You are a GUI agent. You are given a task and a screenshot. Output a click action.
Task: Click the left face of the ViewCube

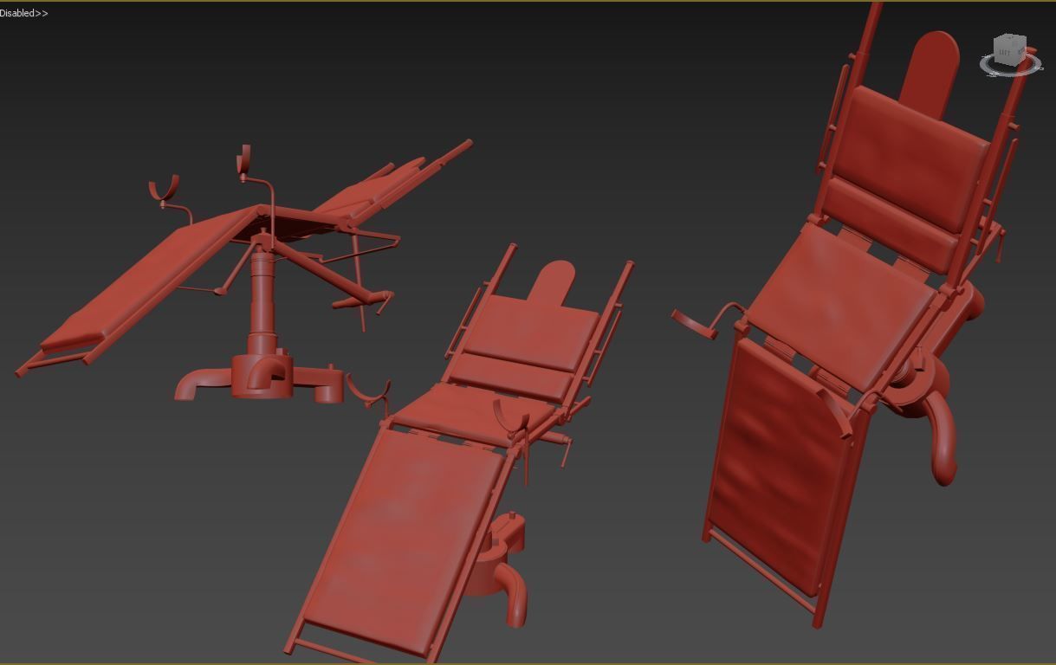tap(1004, 53)
